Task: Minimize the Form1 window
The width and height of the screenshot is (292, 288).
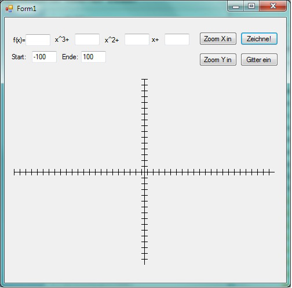Action: click(x=236, y=6)
